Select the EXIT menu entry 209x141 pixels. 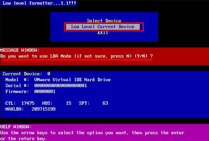pyautogui.click(x=103, y=33)
